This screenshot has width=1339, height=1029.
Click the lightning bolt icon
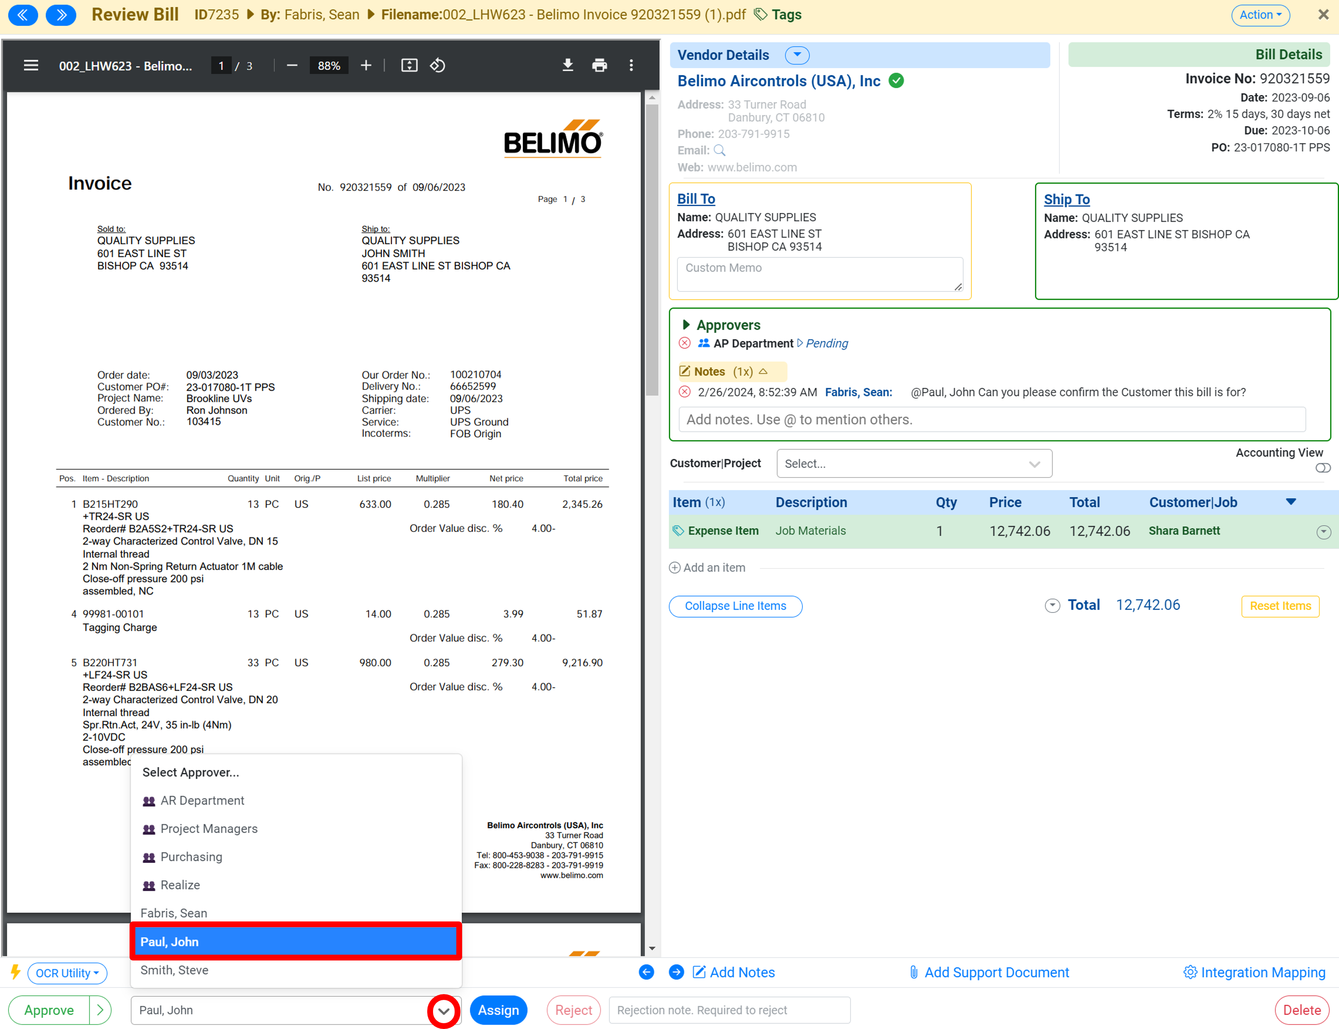[x=15, y=972]
